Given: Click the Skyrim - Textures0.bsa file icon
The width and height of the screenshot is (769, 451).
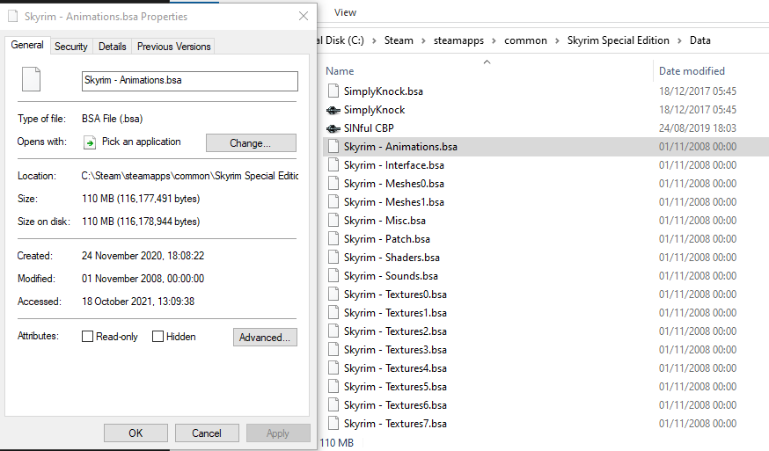Looking at the screenshot, I should point(333,295).
